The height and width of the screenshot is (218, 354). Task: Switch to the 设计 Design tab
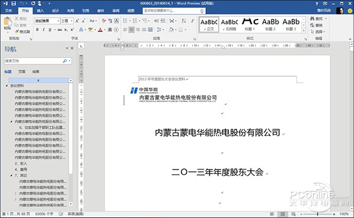55,11
